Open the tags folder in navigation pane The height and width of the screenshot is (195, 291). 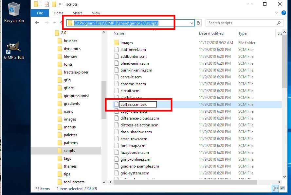pyautogui.click(x=64, y=158)
